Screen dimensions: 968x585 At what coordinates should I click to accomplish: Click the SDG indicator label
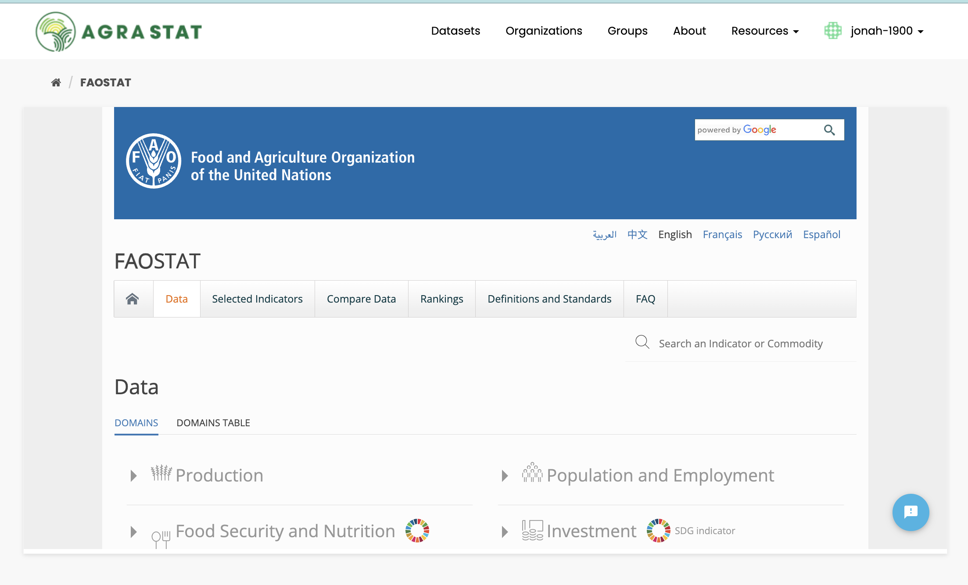click(x=705, y=531)
